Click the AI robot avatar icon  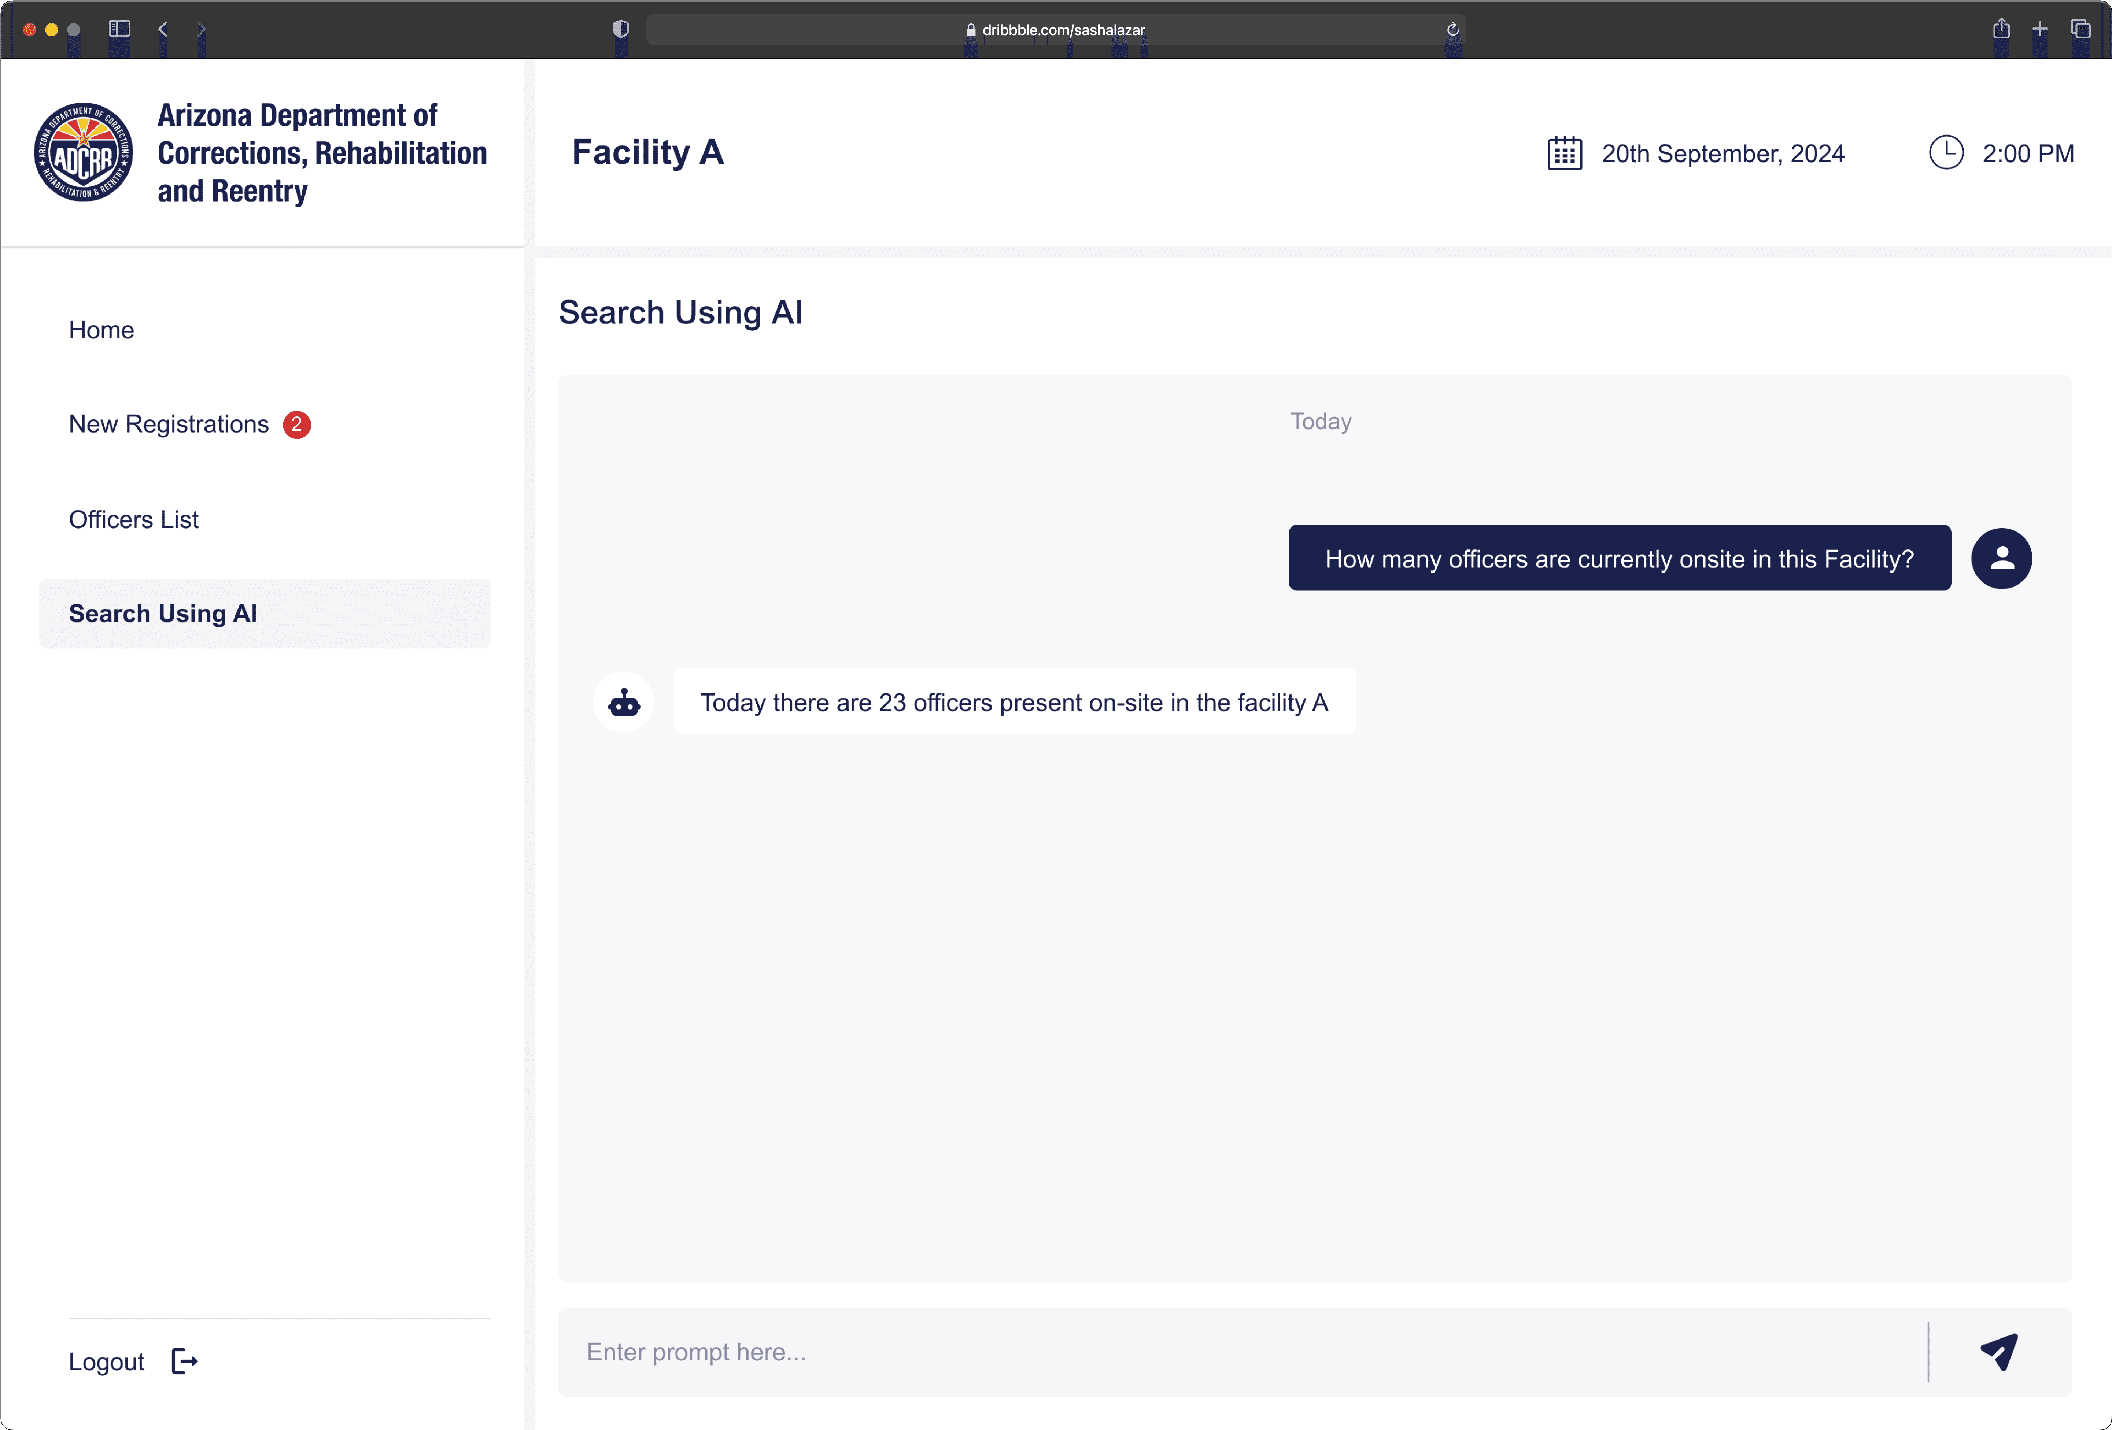tap(623, 702)
